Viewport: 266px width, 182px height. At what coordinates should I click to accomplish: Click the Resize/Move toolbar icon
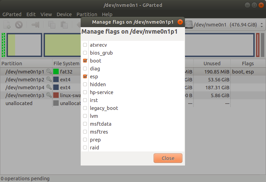click(x=35, y=25)
